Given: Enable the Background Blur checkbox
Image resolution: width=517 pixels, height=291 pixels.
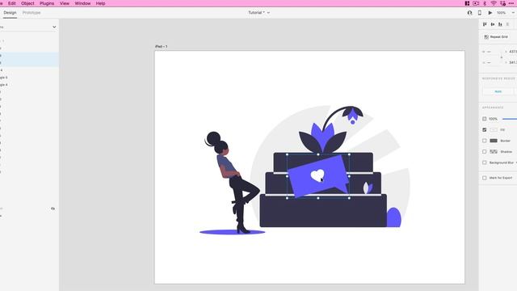Looking at the screenshot, I should [485, 162].
